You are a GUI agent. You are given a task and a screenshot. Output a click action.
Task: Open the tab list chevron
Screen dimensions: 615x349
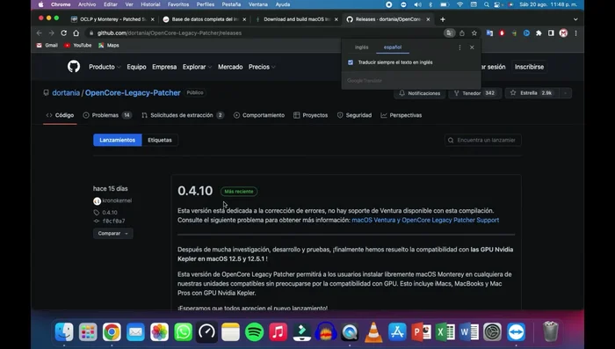575,19
